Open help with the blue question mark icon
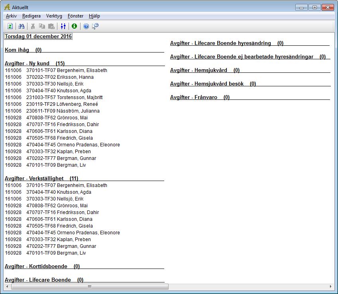This screenshot has width=338, height=294. pyautogui.click(x=86, y=26)
